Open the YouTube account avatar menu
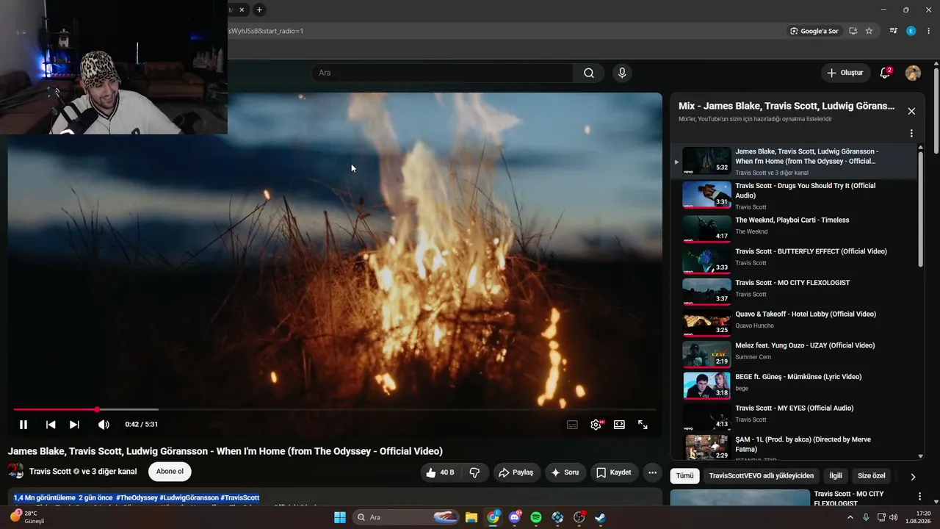This screenshot has height=529, width=940. click(x=913, y=73)
